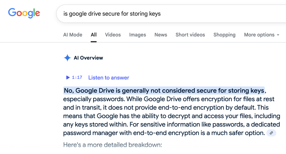
Task: Select the Shopping tab
Action: click(224, 35)
